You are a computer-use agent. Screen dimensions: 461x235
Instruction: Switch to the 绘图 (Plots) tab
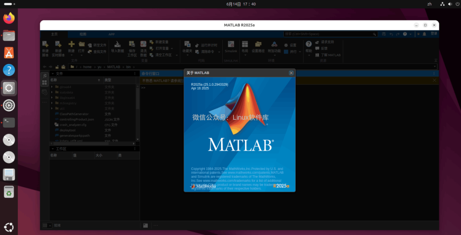click(x=83, y=34)
